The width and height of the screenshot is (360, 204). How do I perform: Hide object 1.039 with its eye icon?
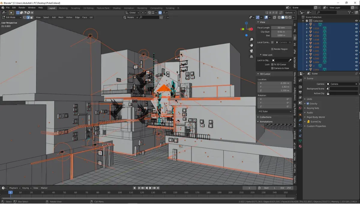click(356, 43)
